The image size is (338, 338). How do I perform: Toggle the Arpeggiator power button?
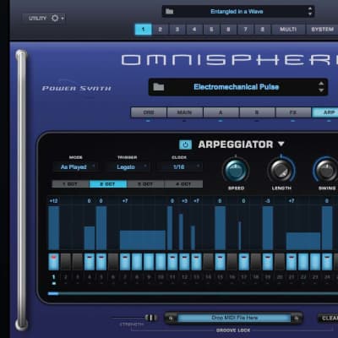pos(185,144)
